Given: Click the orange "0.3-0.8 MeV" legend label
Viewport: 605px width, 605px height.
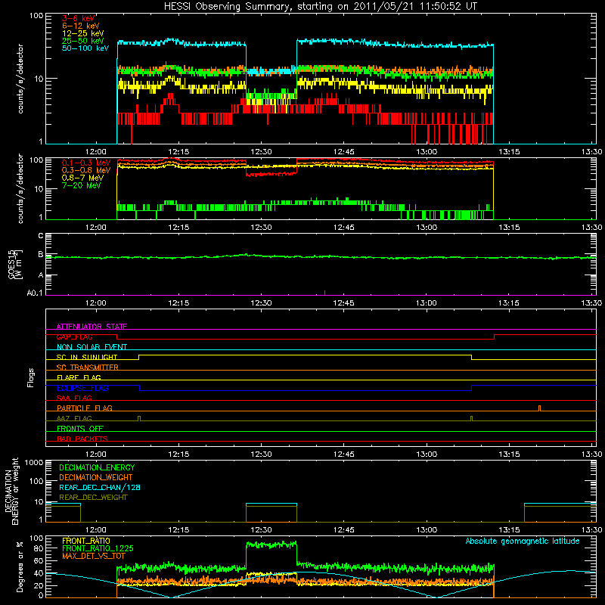Looking at the screenshot, I should coord(86,170).
